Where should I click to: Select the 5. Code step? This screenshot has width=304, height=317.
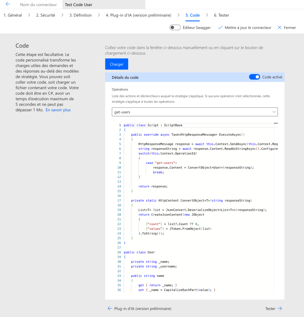pos(193,15)
